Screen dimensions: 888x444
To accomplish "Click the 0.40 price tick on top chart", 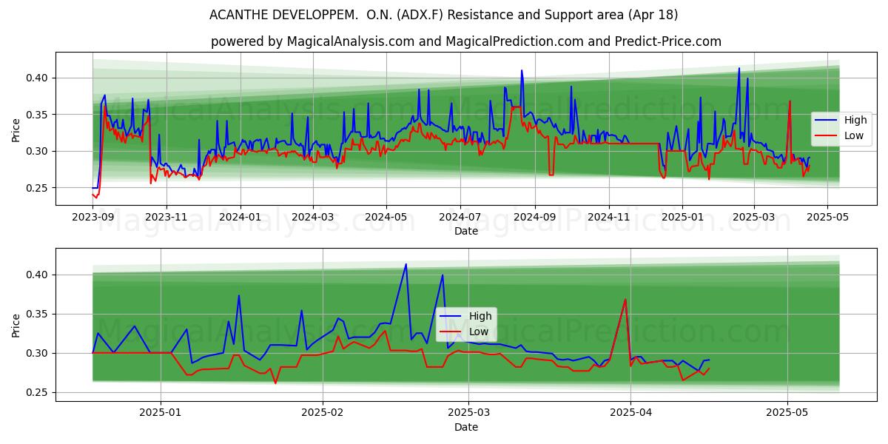I will point(37,78).
